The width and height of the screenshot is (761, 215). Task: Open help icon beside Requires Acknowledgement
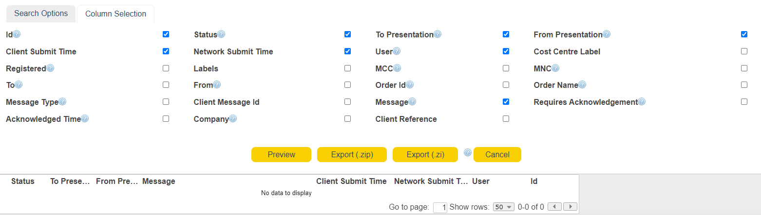coord(642,102)
